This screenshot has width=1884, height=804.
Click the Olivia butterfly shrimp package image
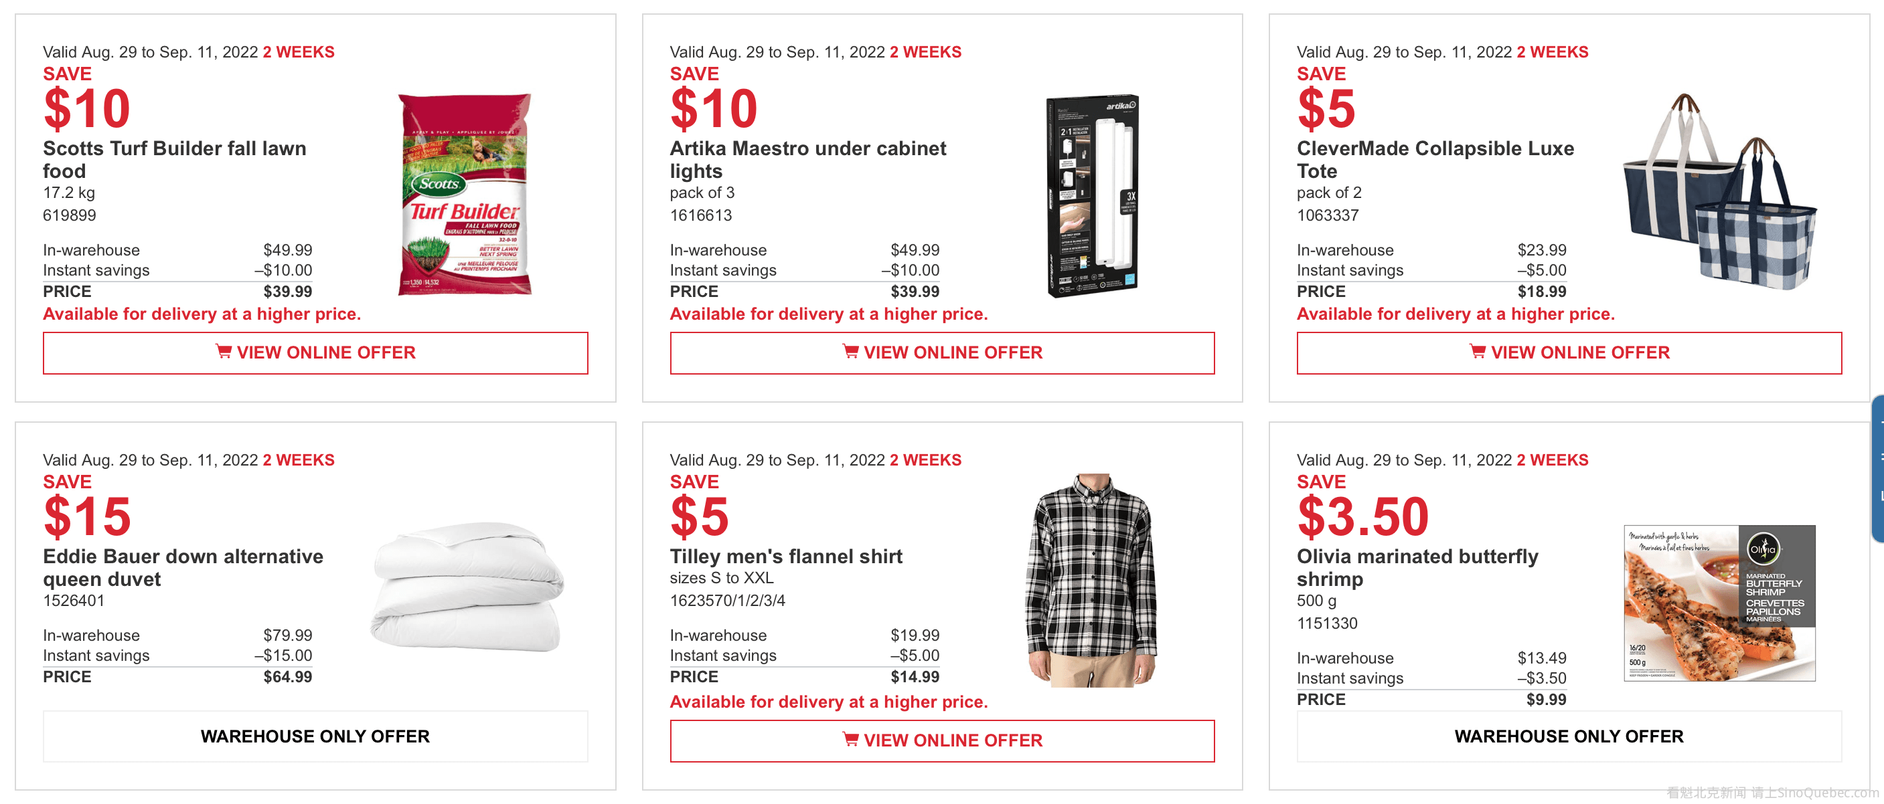point(1719,603)
